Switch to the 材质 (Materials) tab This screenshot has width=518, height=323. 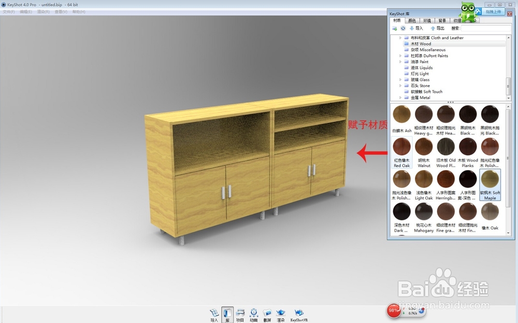pyautogui.click(x=397, y=21)
